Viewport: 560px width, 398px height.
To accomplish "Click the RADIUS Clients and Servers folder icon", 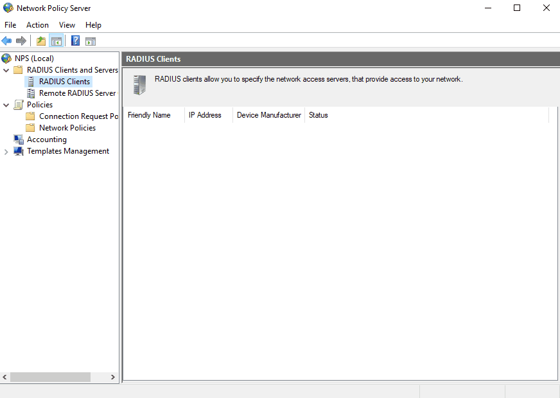I will (x=18, y=69).
